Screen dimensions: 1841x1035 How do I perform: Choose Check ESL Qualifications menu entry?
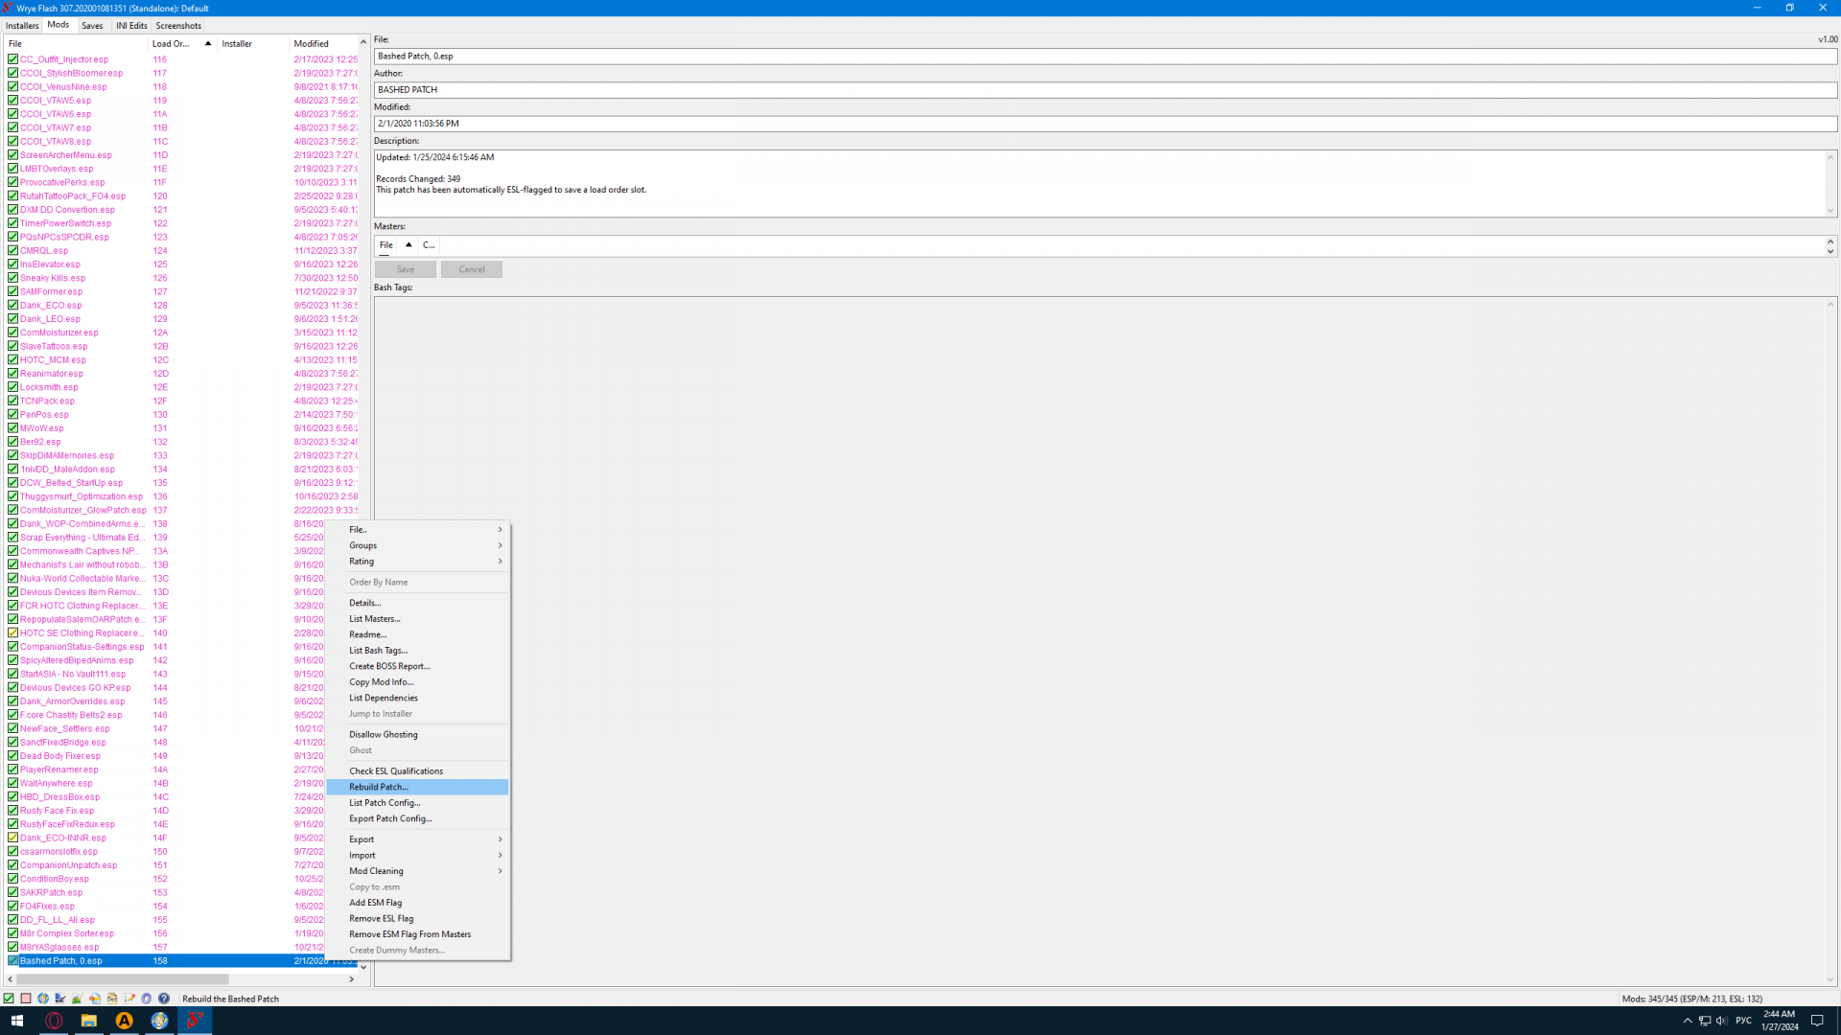(395, 770)
